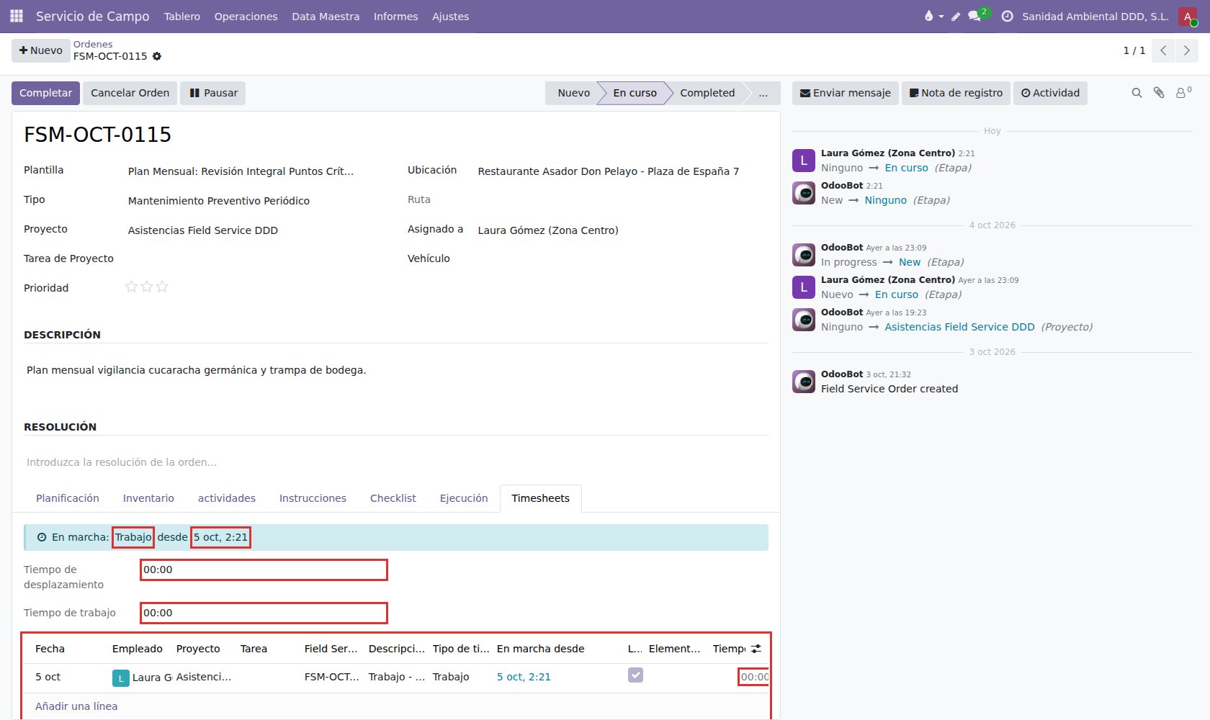The height and width of the screenshot is (720, 1210).
Task: Click the Actividad button
Action: 1050,93
